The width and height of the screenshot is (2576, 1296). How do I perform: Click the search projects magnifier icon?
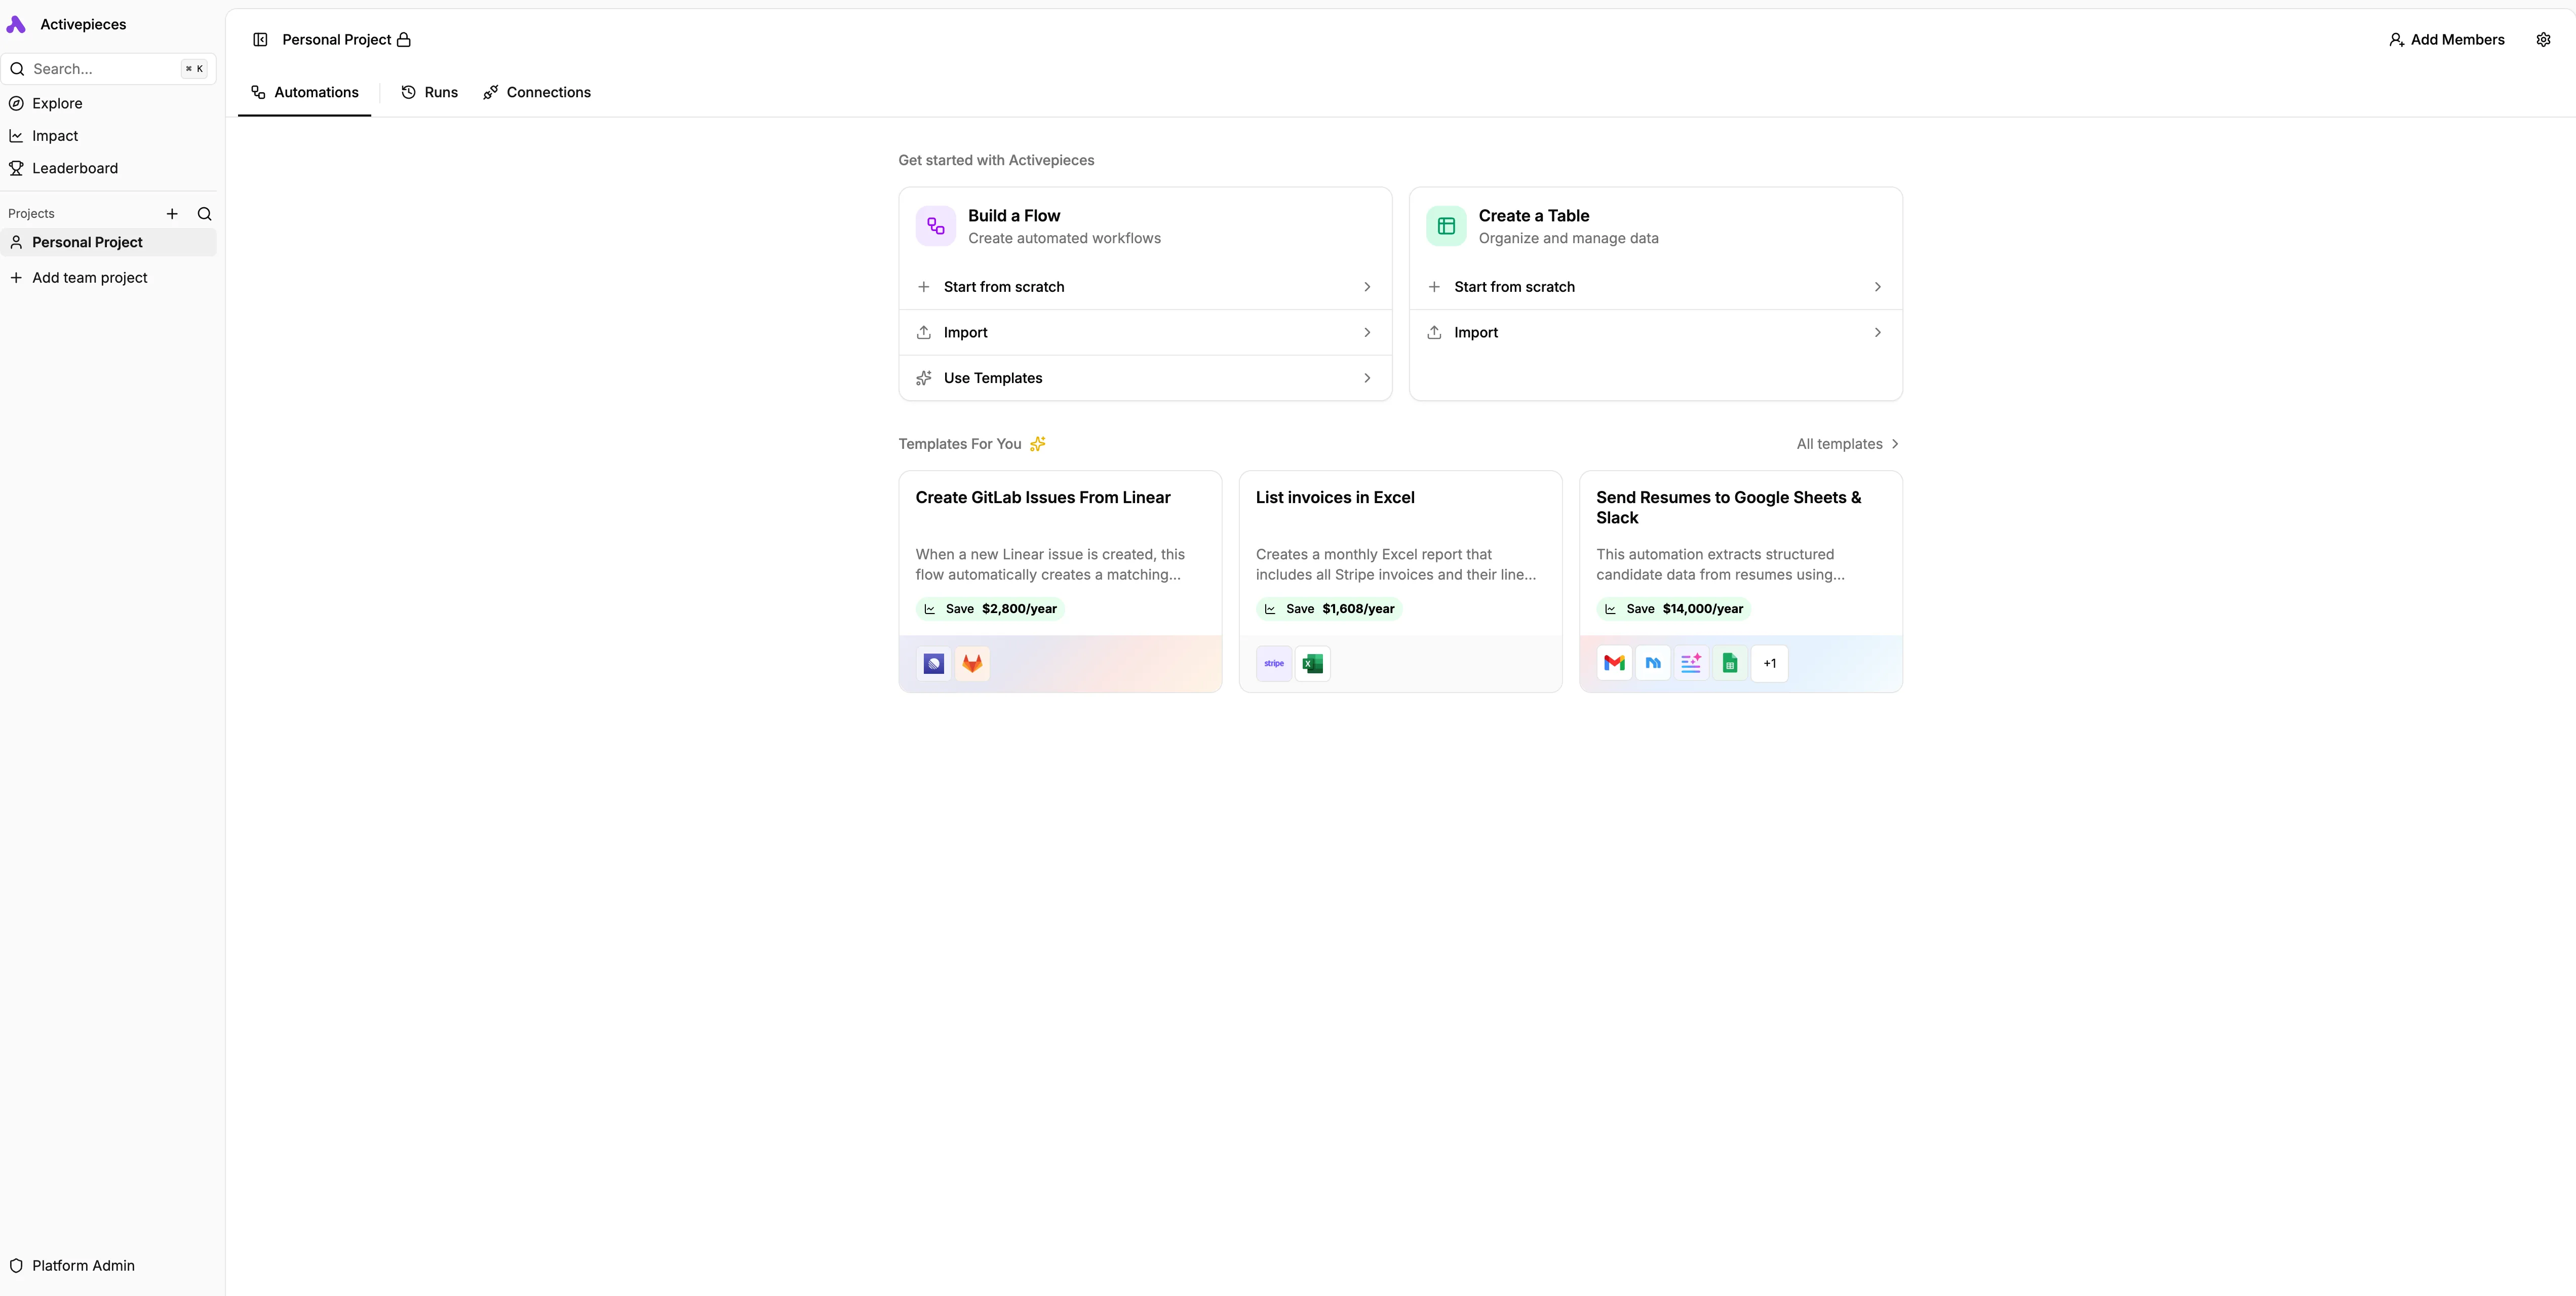pos(204,214)
